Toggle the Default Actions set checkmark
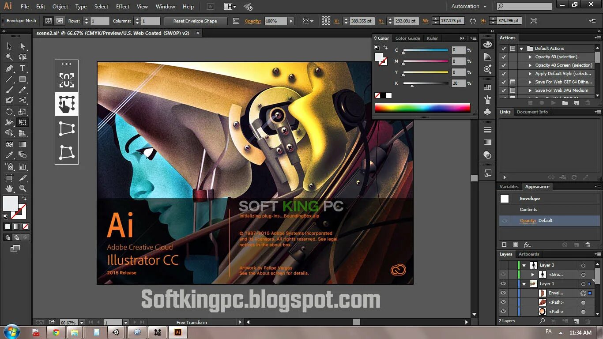Image resolution: width=603 pixels, height=339 pixels. pos(504,49)
